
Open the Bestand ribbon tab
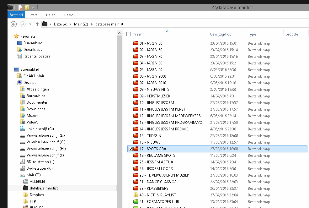(16, 15)
